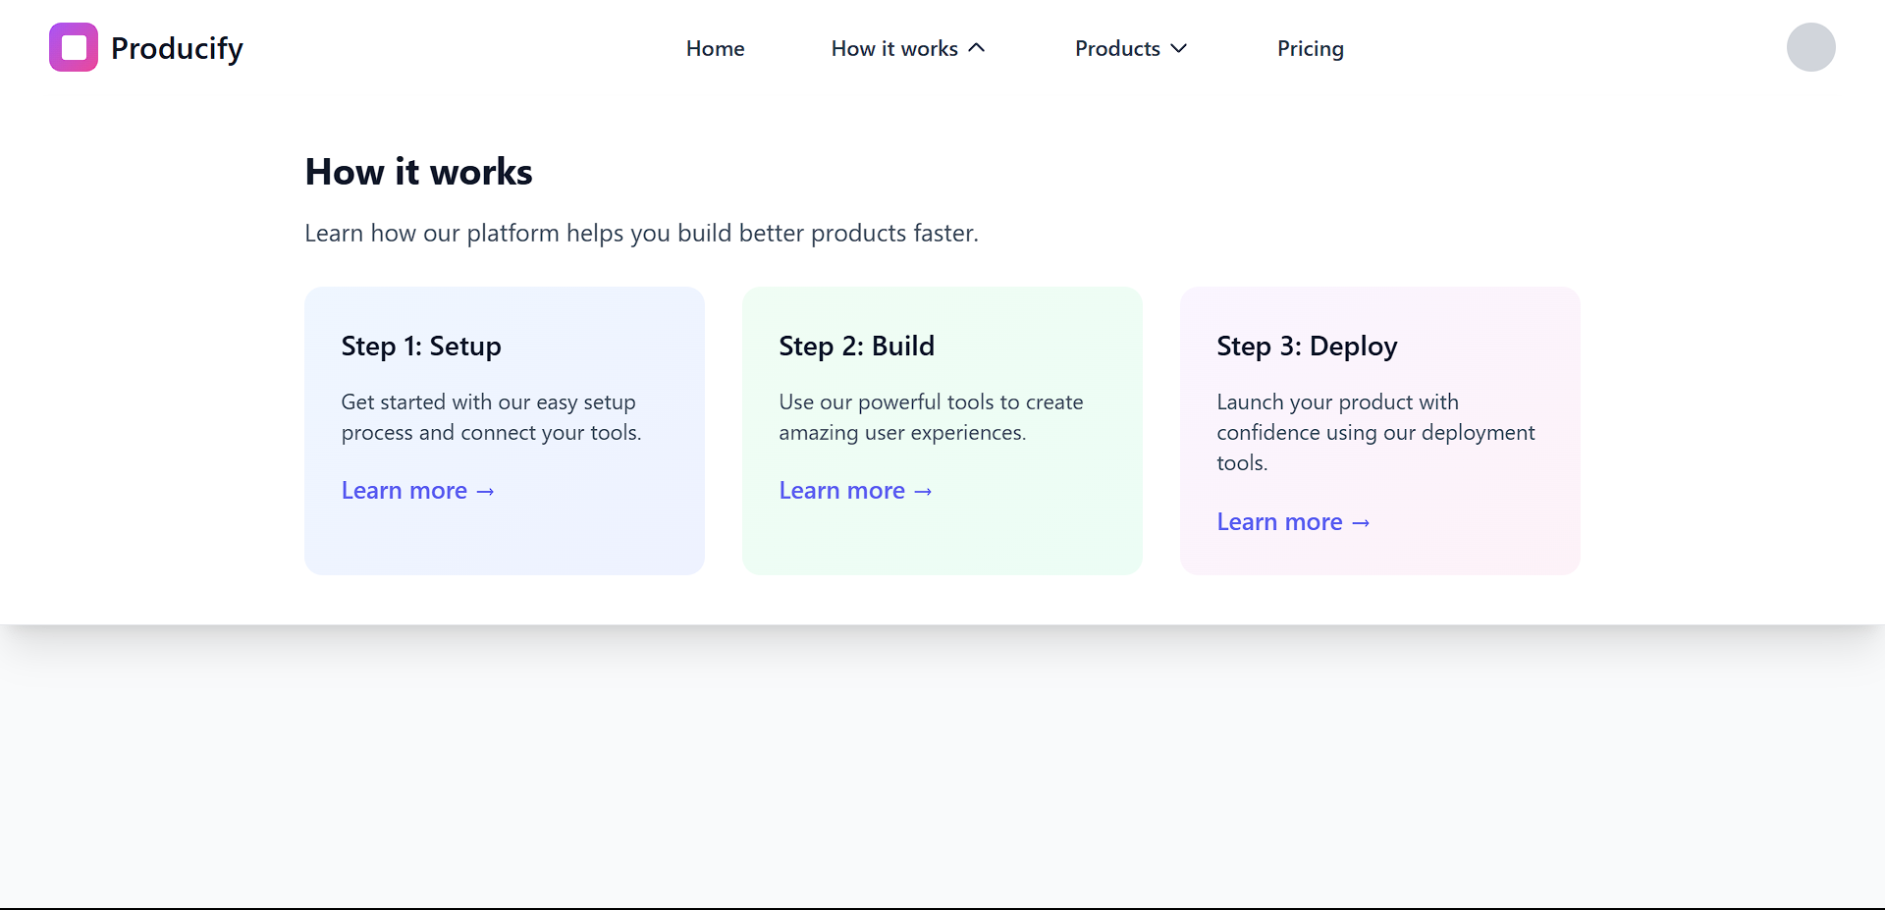The height and width of the screenshot is (910, 1885).
Task: Click the How it works nav label
Action: (x=893, y=48)
